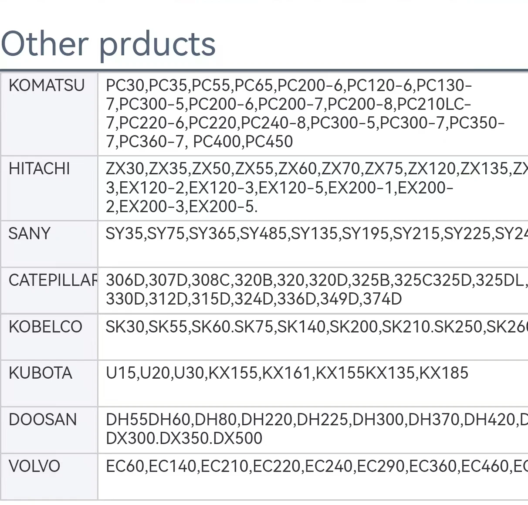Click the '2,EX200-3,EX200-5.' text line
This screenshot has height=505, width=528.
click(x=182, y=207)
